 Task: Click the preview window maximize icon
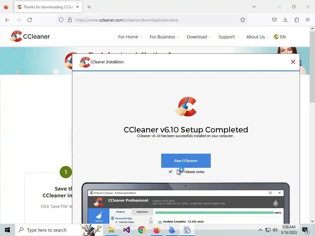point(270,193)
